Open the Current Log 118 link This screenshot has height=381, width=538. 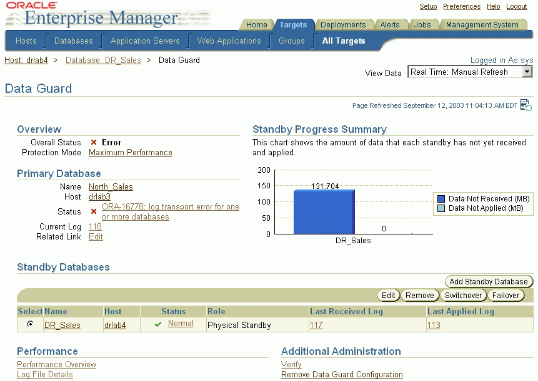click(x=95, y=226)
